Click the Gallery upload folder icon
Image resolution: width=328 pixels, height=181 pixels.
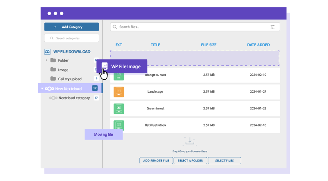[53, 79]
